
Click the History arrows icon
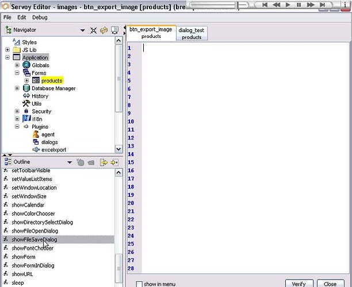[x=26, y=96]
